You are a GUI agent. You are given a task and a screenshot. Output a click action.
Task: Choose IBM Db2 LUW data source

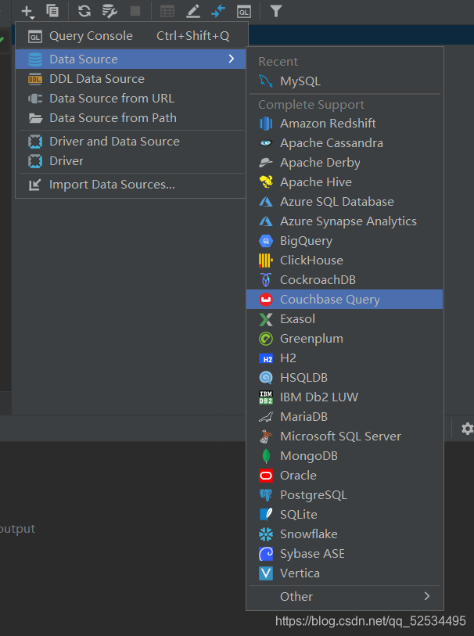[x=345, y=397]
